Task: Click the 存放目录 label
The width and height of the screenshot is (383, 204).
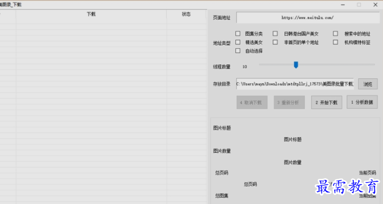Action: click(x=222, y=84)
